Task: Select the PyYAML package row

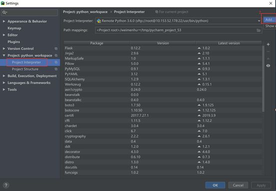Action: click(x=163, y=74)
